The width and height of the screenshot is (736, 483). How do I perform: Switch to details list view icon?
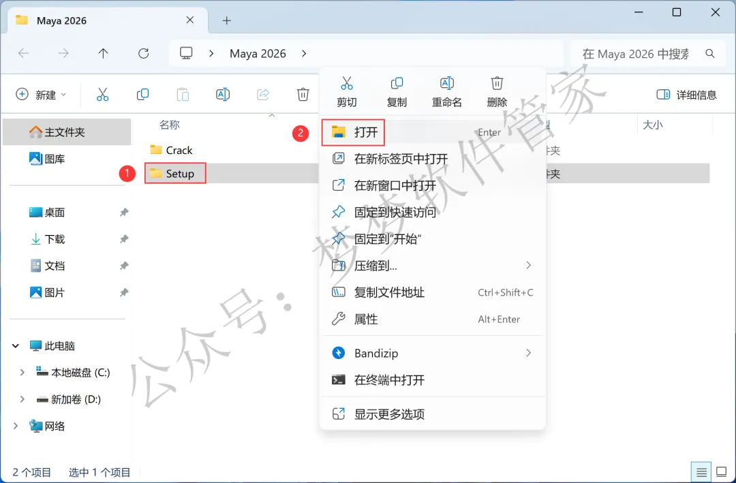(x=701, y=471)
